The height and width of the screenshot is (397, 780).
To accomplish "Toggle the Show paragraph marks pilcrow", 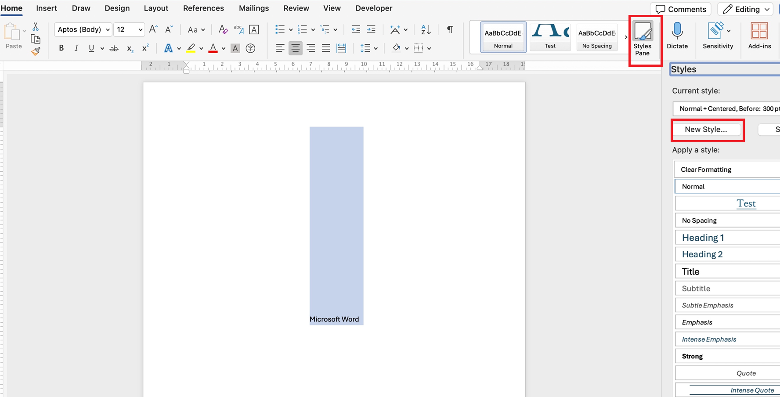I will (450, 29).
